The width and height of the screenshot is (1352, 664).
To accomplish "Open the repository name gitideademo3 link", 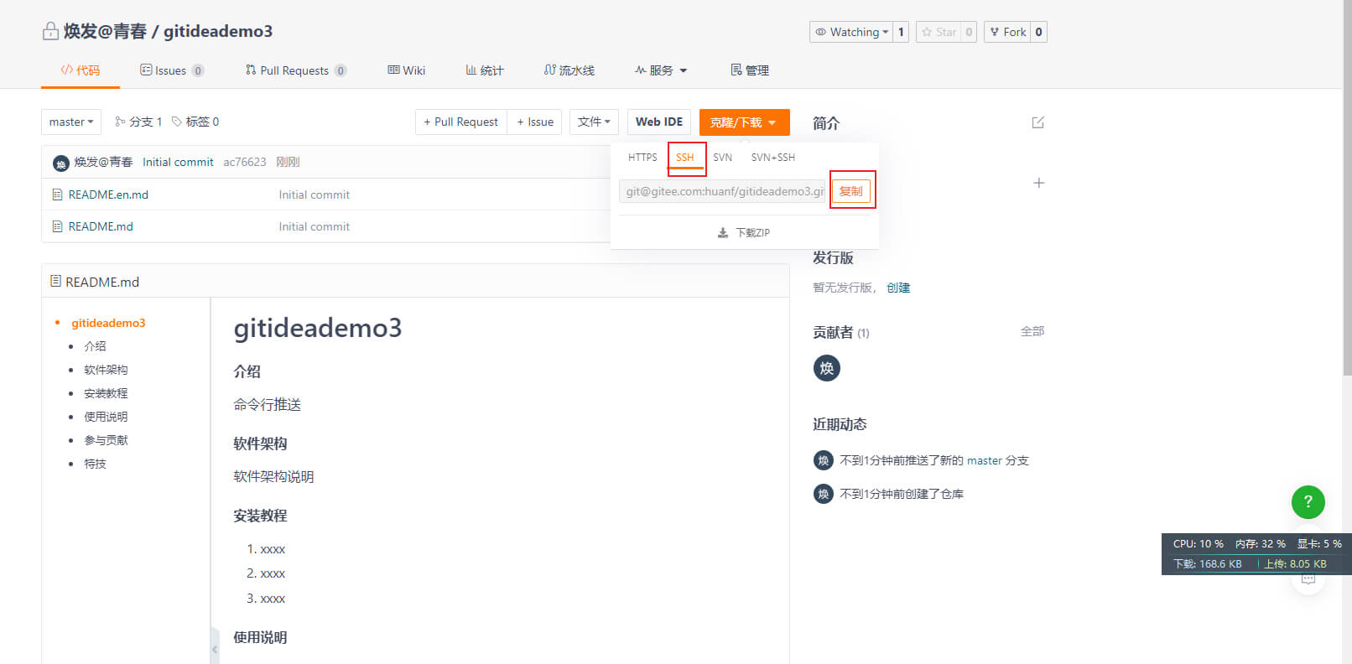I will [x=218, y=31].
